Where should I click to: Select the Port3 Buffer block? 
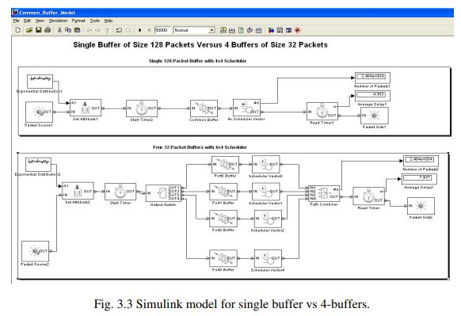tap(223, 258)
